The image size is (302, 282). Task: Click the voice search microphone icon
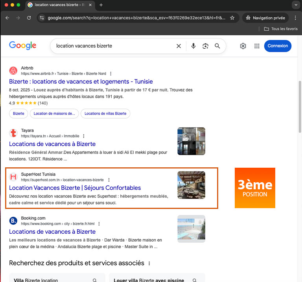point(193,46)
